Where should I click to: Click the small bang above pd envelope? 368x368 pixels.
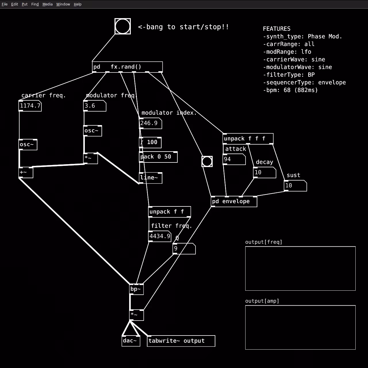[x=207, y=162]
